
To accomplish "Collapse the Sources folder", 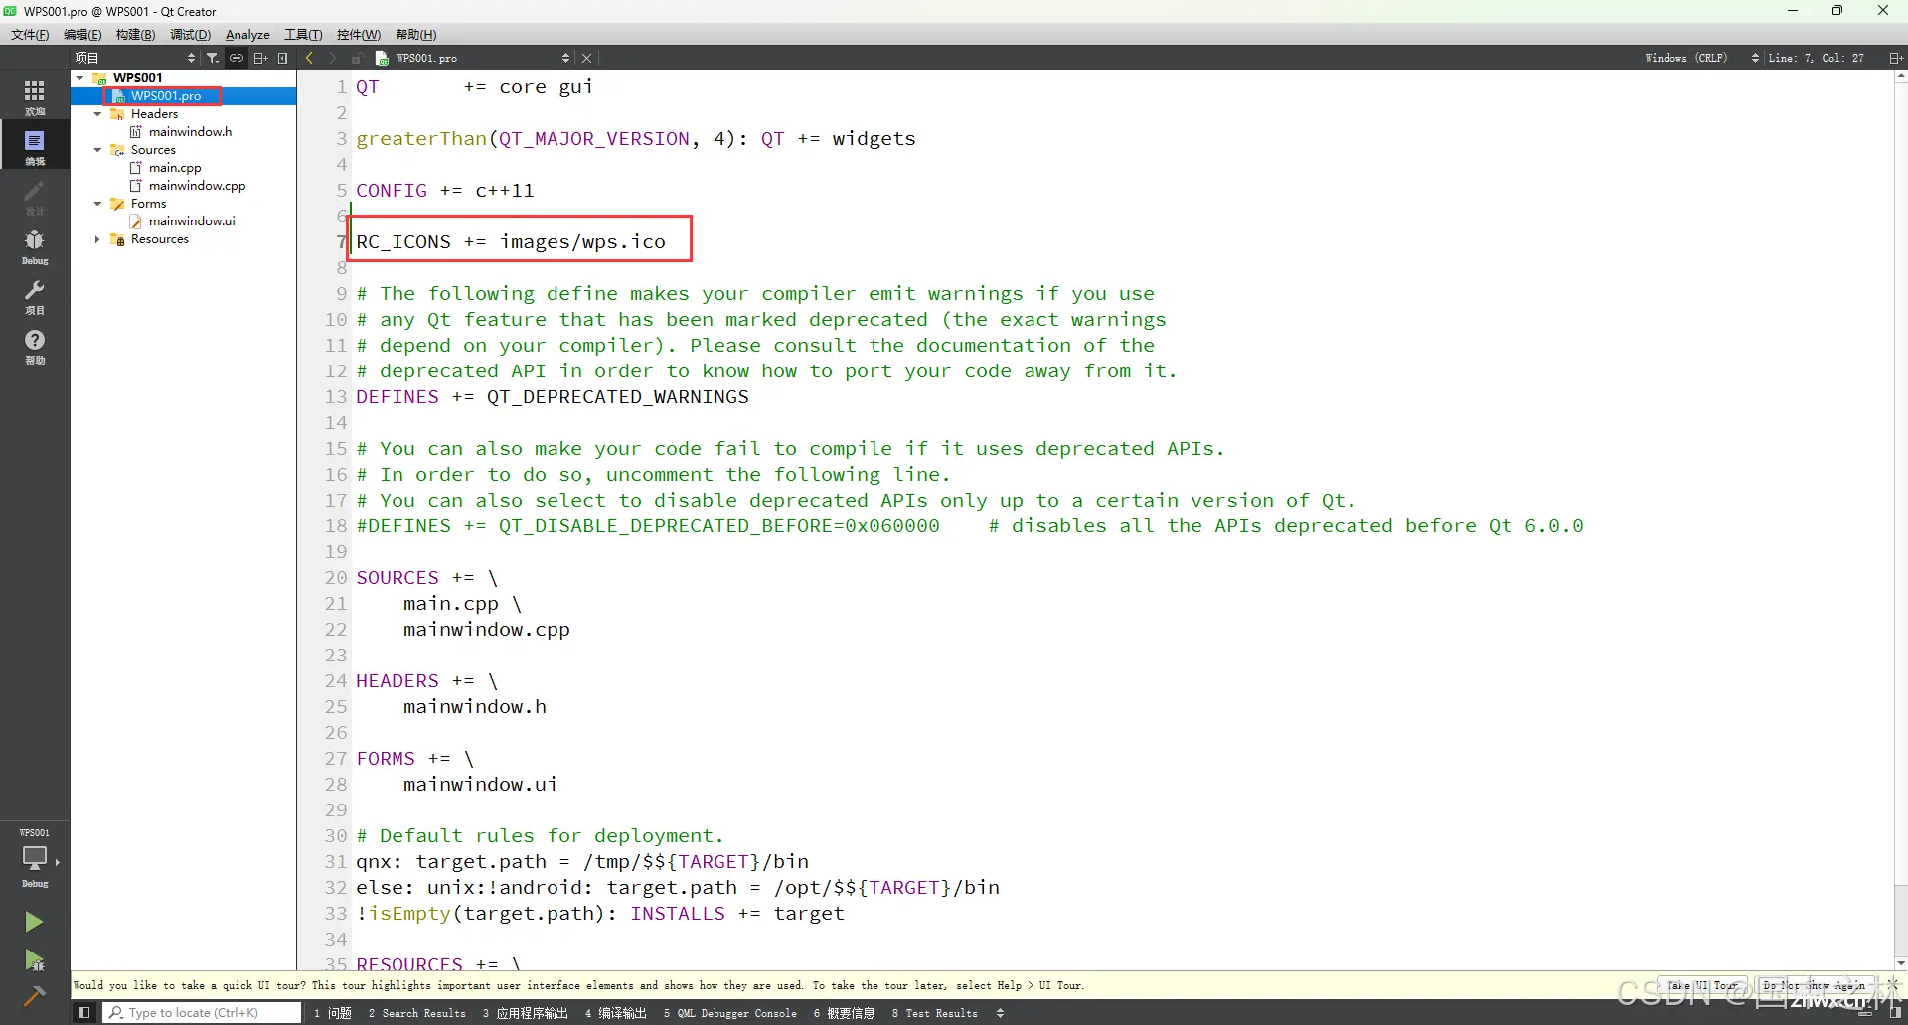I will tap(97, 150).
